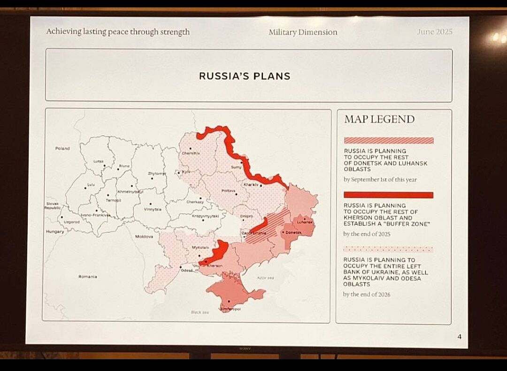Click the Kherson city marker
The width and height of the screenshot is (507, 371).
pyautogui.click(x=206, y=261)
